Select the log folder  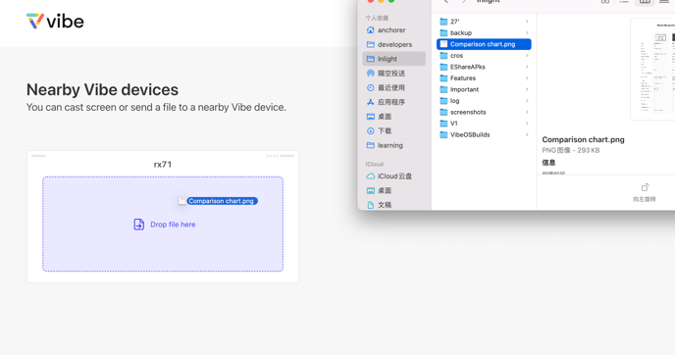[484, 101]
